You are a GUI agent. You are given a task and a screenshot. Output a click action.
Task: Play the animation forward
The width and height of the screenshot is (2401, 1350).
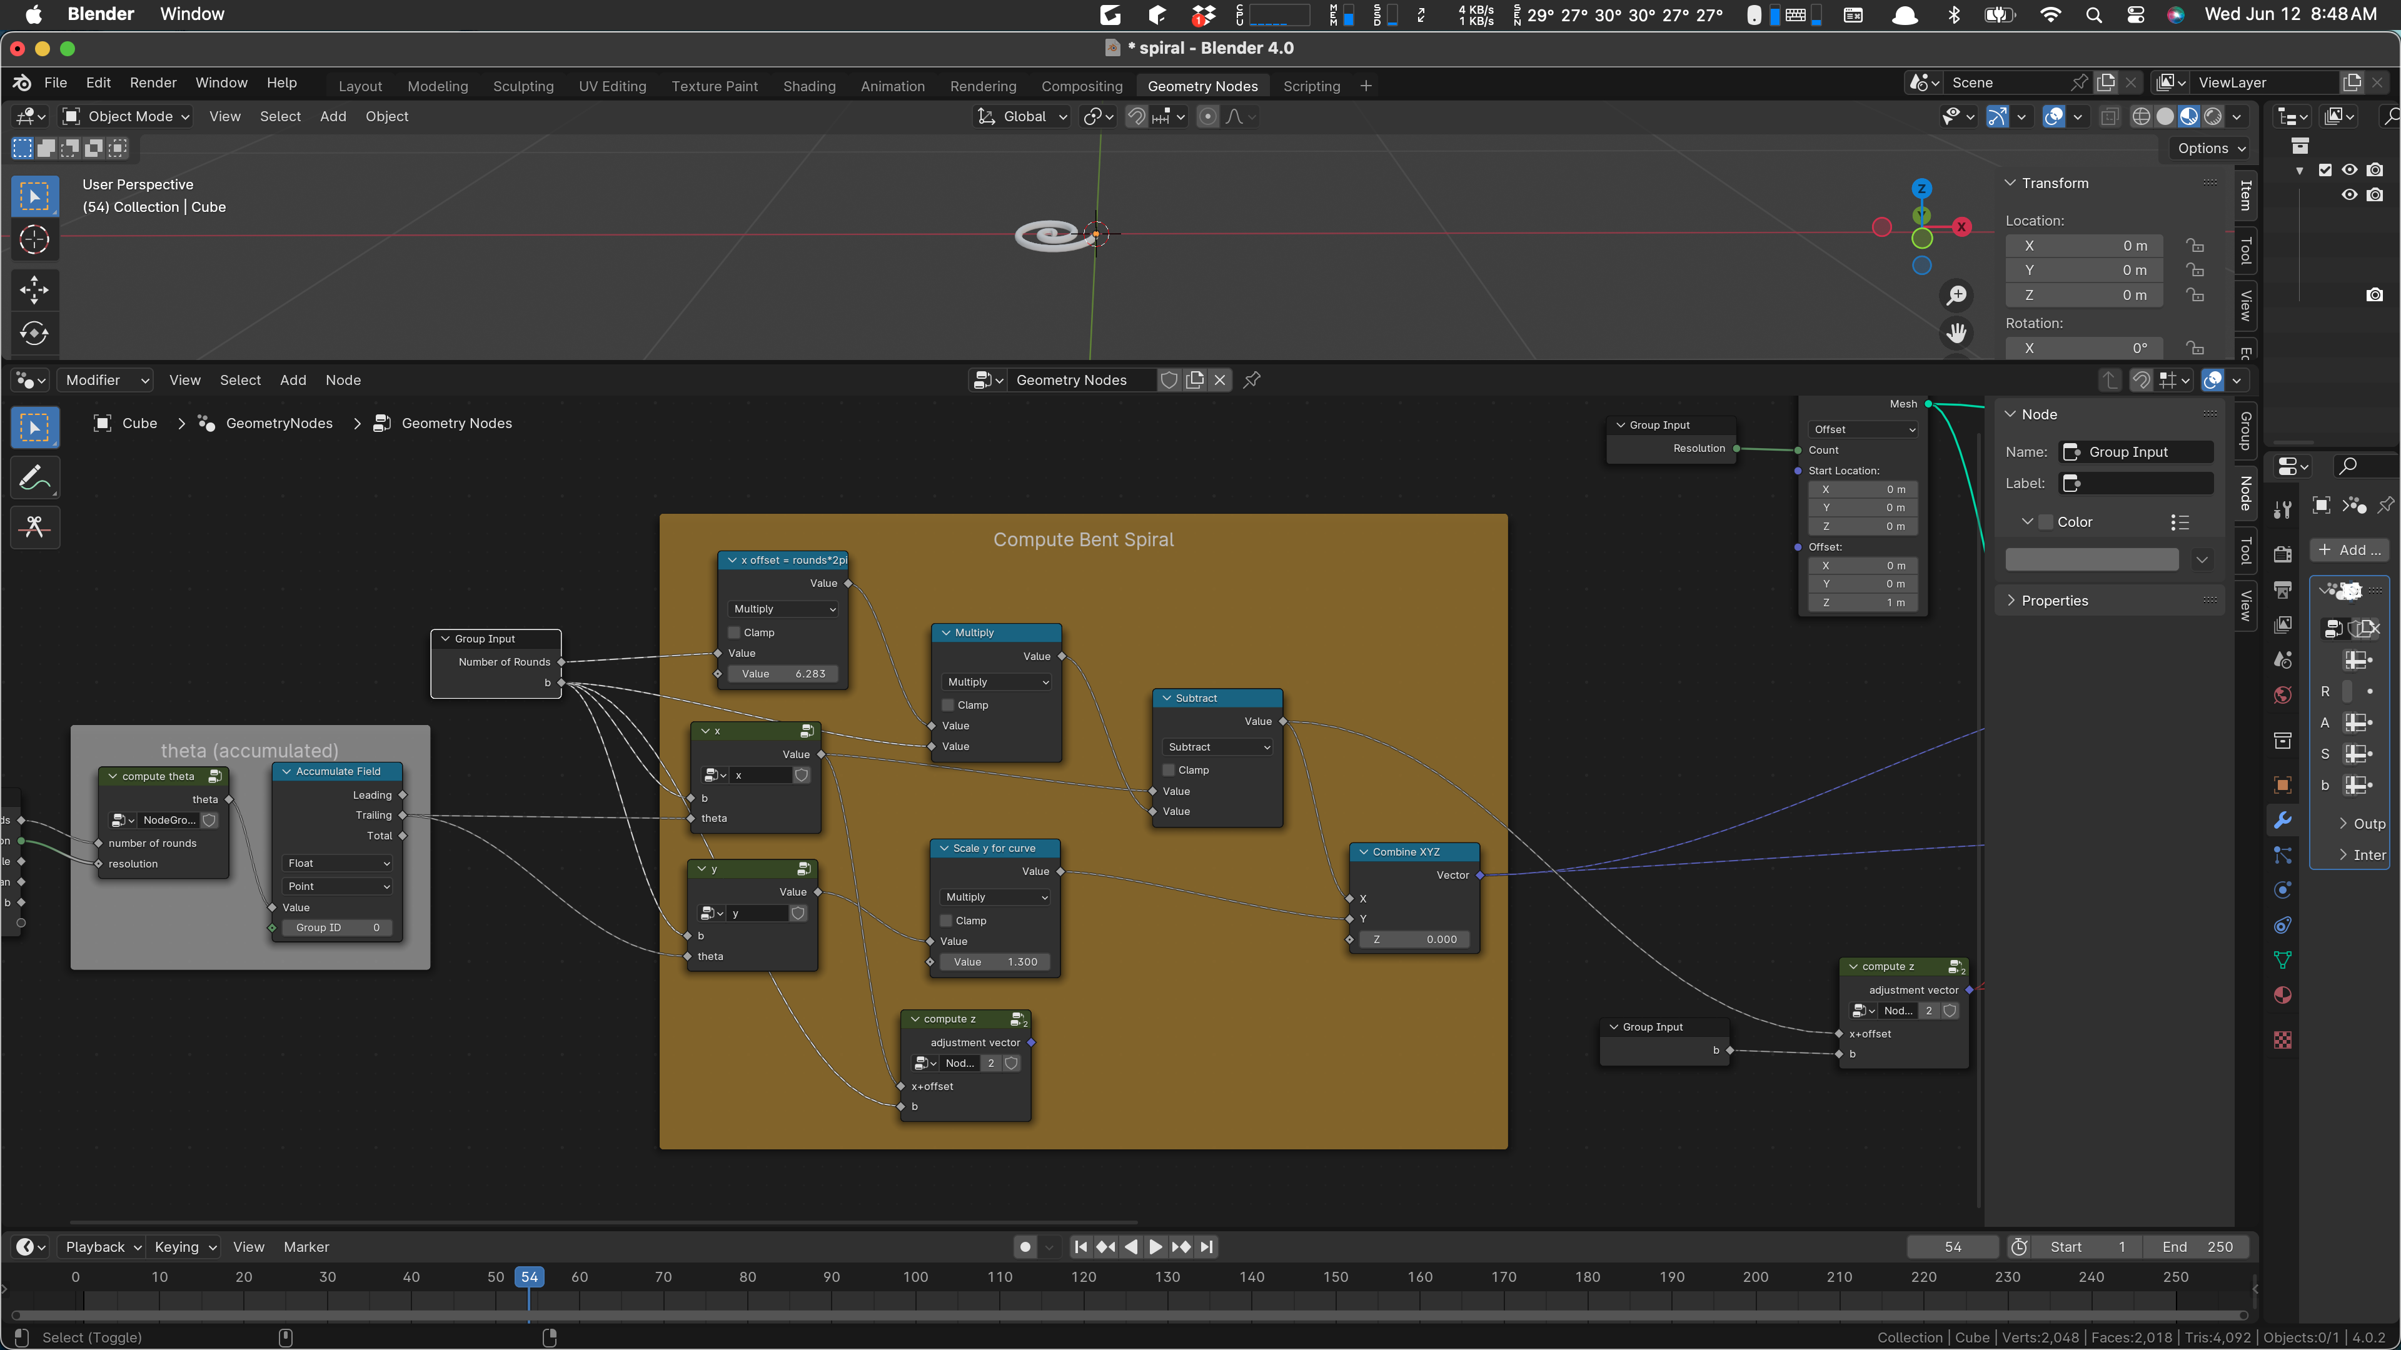1155,1247
